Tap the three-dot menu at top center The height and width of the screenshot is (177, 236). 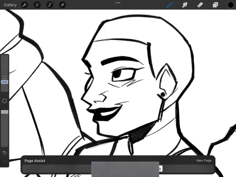pyautogui.click(x=118, y=3)
